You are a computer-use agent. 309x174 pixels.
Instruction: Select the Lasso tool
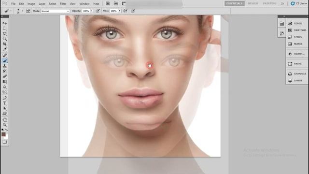[5, 34]
